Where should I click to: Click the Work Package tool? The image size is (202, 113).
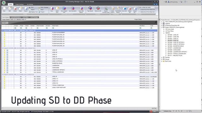tap(43, 8)
